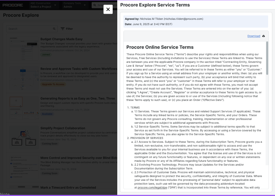Screen dimensions: 275x196
Task: Click the Download link for terms
Action: coord(254,36)
